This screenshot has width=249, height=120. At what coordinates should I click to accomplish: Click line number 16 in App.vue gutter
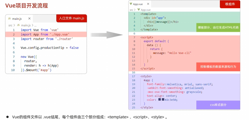pos(134,72)
